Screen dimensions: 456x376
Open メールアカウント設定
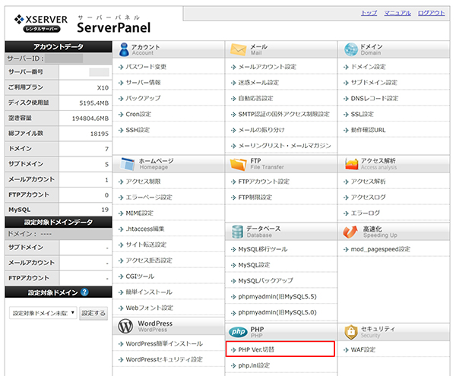click(x=268, y=67)
